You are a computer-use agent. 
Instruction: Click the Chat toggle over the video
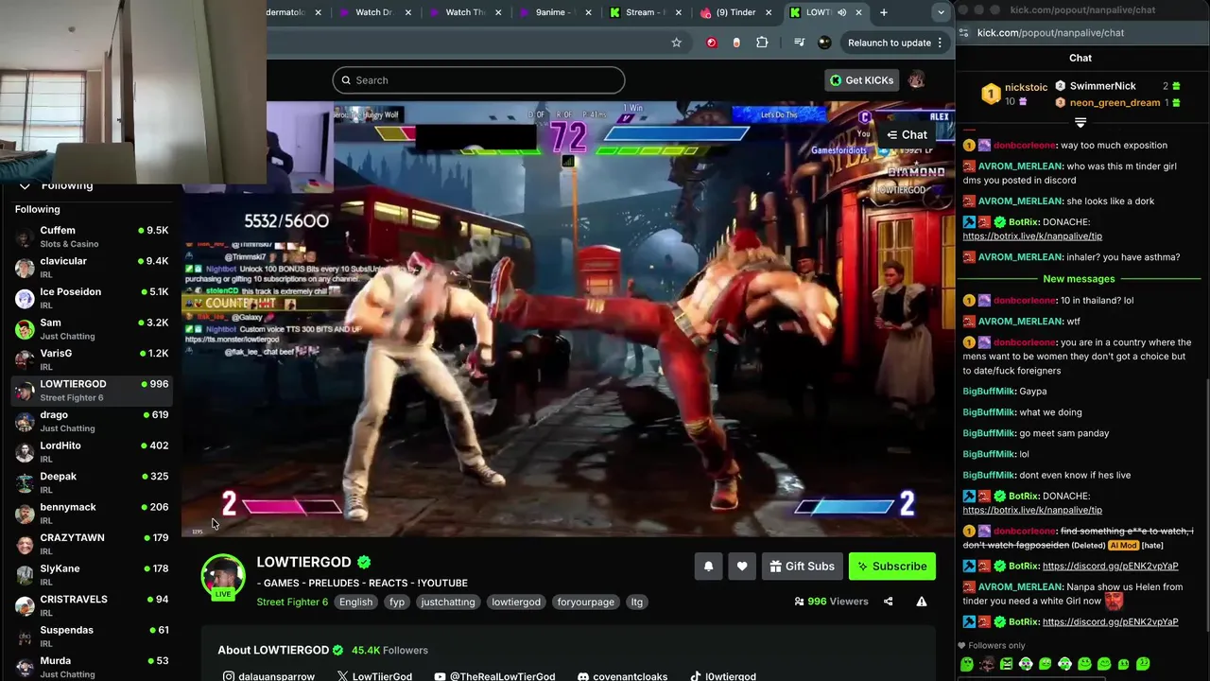[x=907, y=135]
